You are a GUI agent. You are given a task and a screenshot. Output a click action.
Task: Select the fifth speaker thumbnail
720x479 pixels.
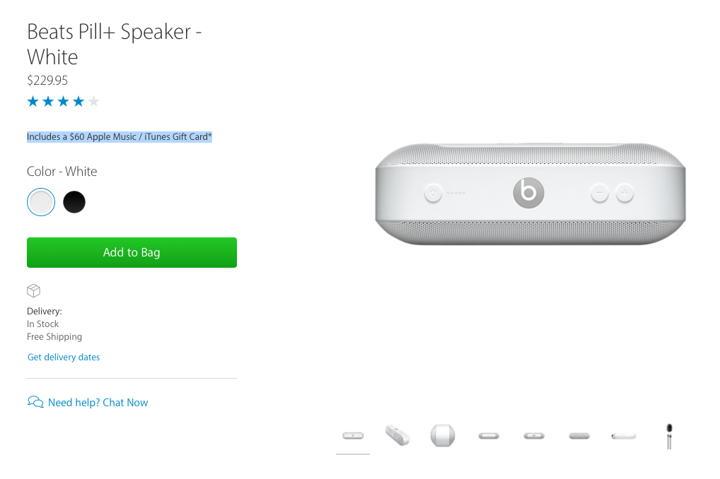[x=533, y=436]
